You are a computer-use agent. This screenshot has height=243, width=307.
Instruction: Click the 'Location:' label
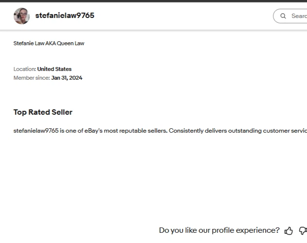pyautogui.click(x=24, y=69)
